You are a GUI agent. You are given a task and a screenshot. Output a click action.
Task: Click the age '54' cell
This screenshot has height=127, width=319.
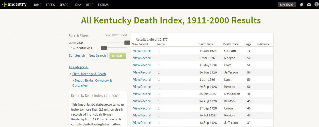(249, 58)
